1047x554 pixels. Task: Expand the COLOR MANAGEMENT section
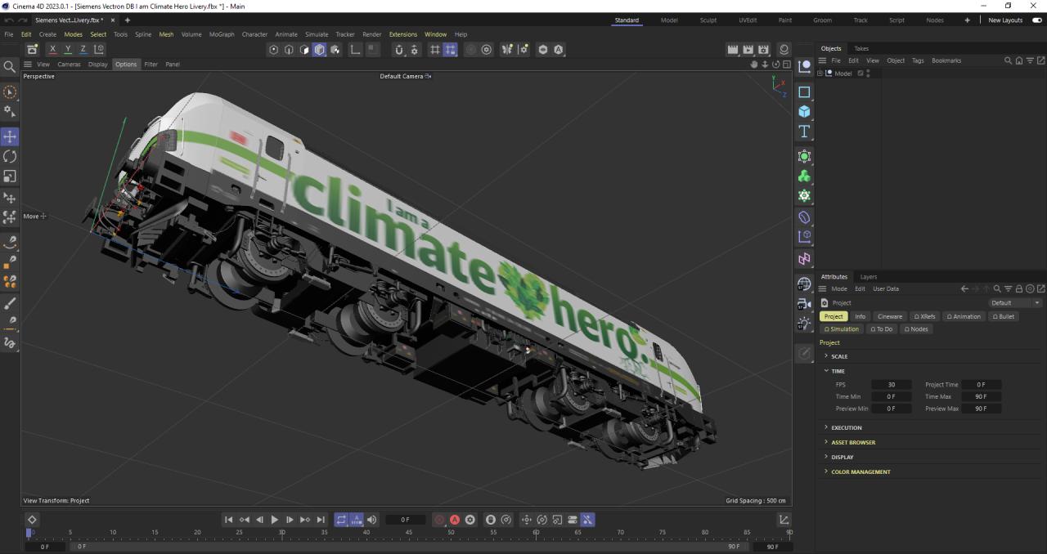pyautogui.click(x=861, y=471)
